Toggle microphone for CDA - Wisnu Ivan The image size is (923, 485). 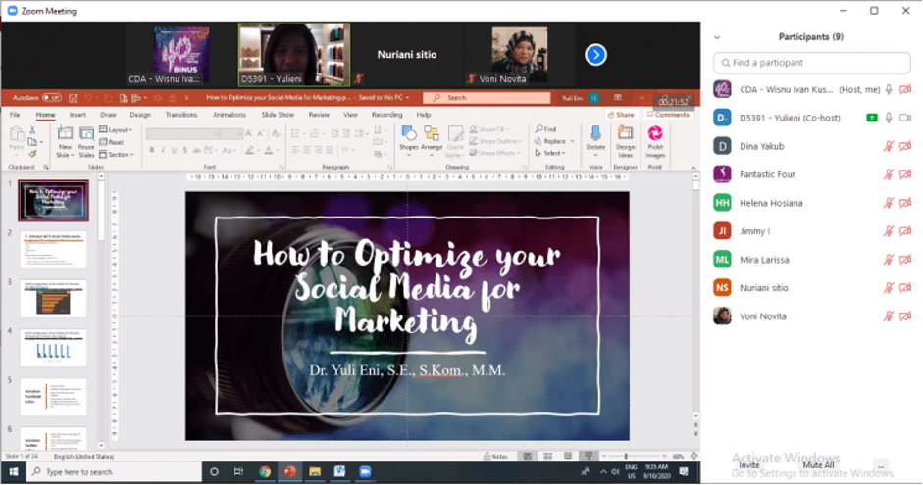tap(889, 90)
